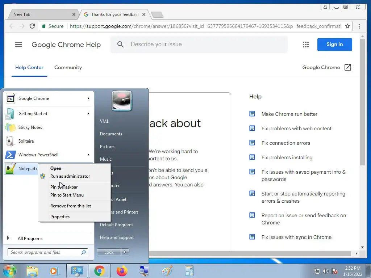The height and width of the screenshot is (278, 371).
Task: Open the Pictures library link
Action: tap(107, 147)
